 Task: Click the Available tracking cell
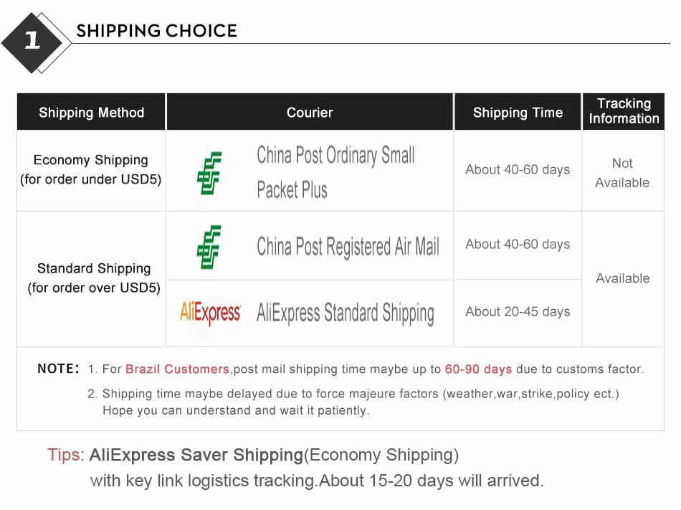coord(623,278)
